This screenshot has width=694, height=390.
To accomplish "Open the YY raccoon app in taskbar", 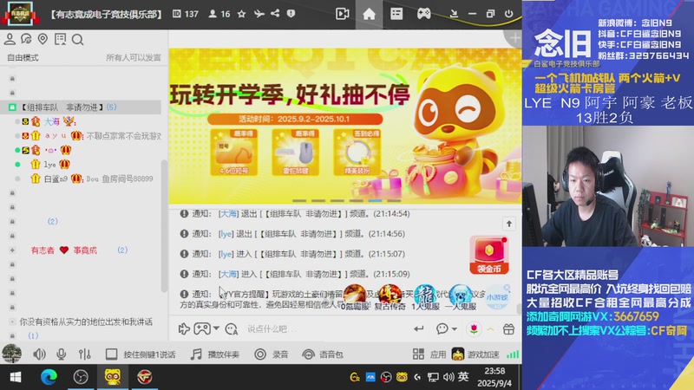I will tap(113, 377).
